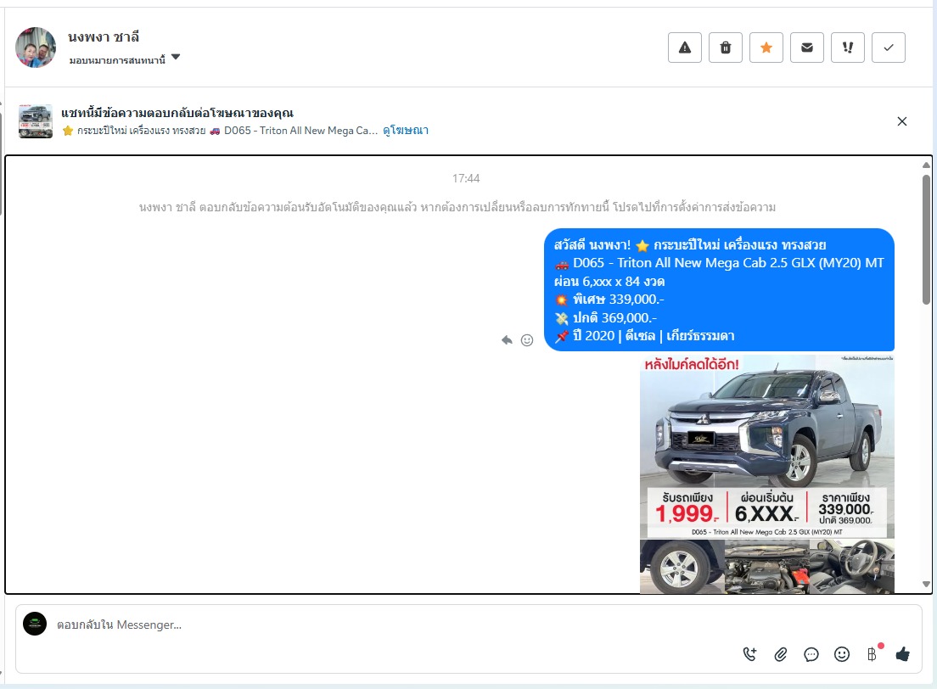Open the ดูโฆษณา link
Viewport: 937px width, 689px height.
[406, 131]
